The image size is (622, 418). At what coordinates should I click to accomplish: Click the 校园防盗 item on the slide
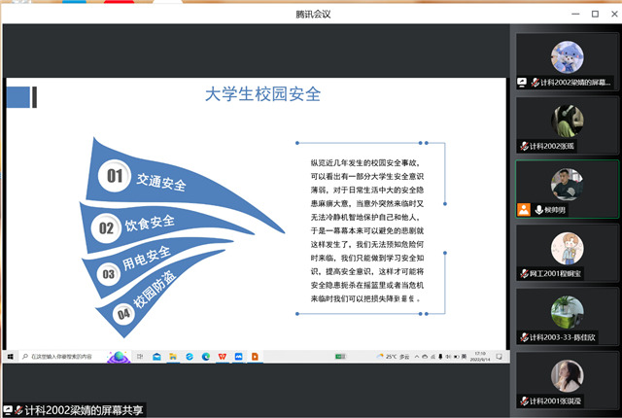coord(155,290)
